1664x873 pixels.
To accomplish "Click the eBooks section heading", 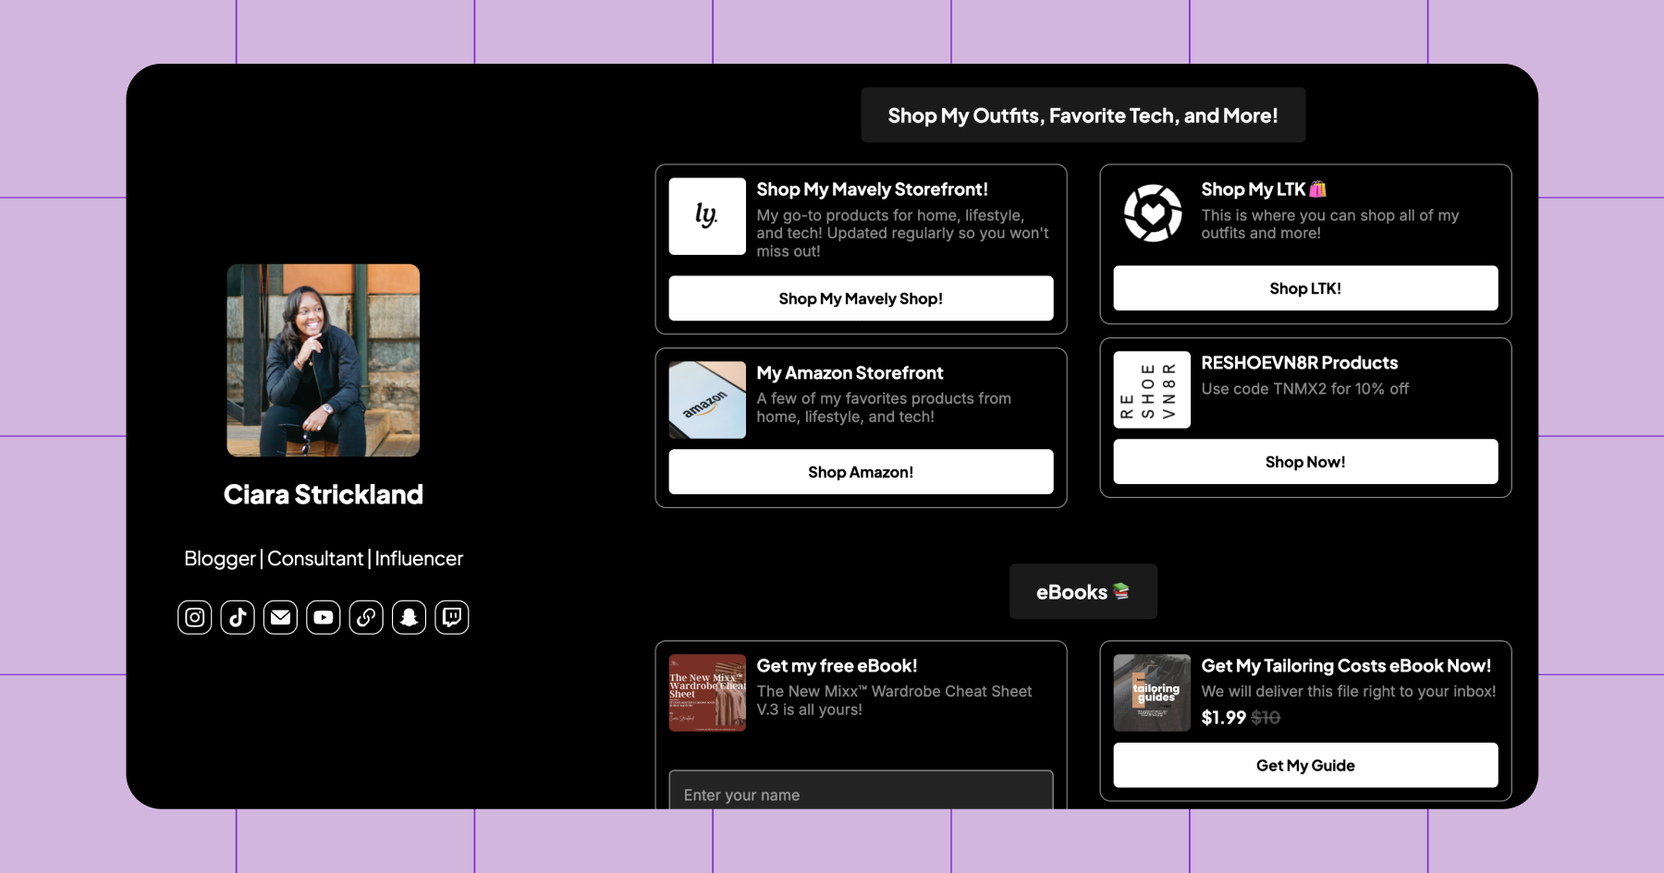I will (1083, 591).
